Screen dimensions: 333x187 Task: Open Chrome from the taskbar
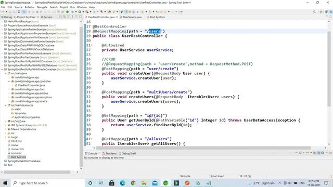click(x=133, y=183)
